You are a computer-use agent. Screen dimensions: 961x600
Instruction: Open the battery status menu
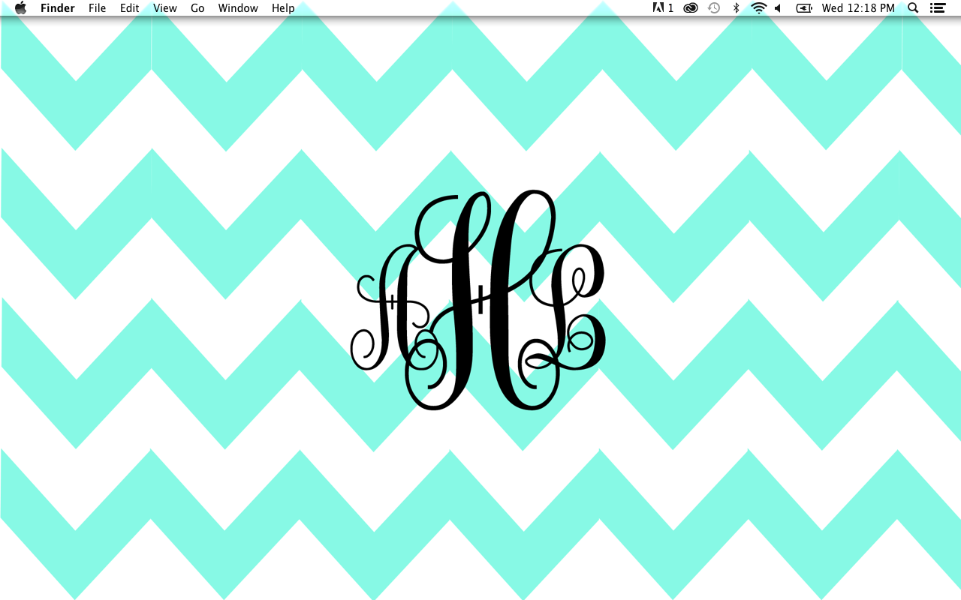(x=803, y=7)
